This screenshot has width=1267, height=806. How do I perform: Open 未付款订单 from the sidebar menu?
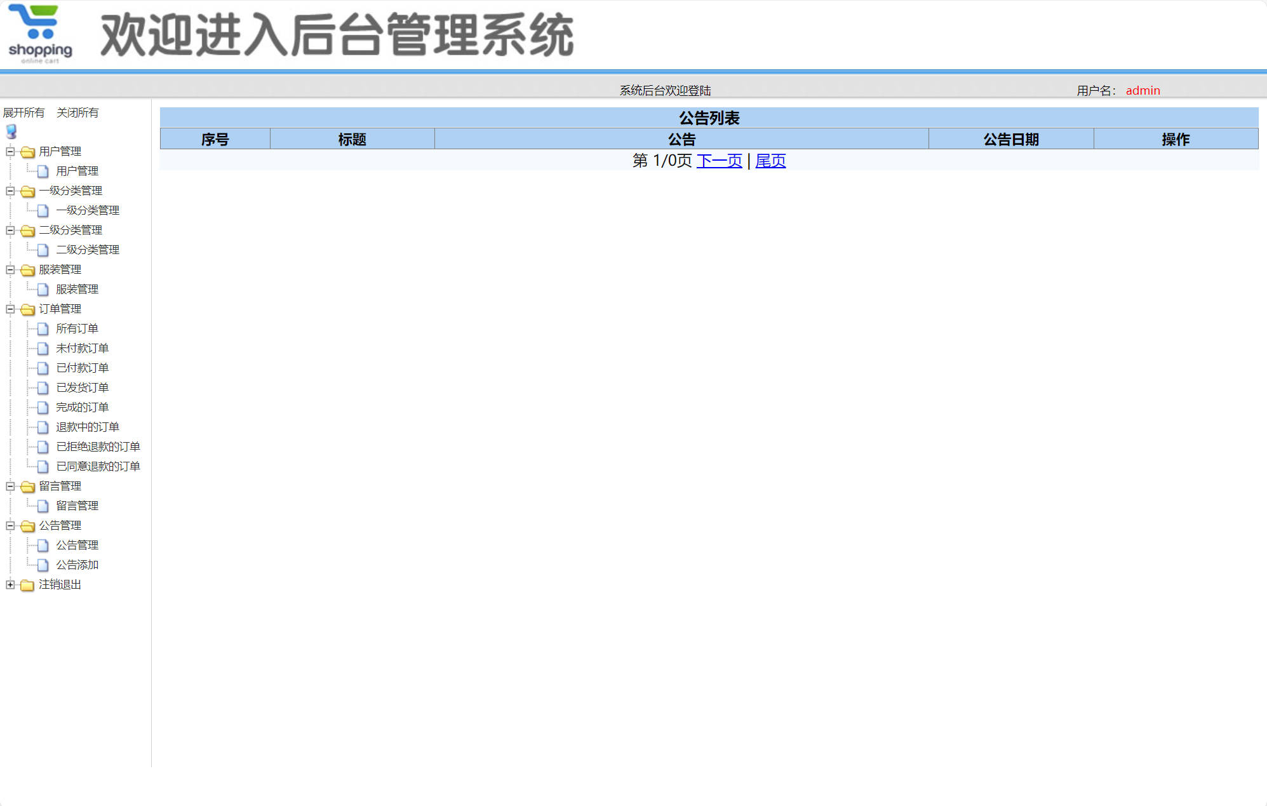[x=82, y=348]
